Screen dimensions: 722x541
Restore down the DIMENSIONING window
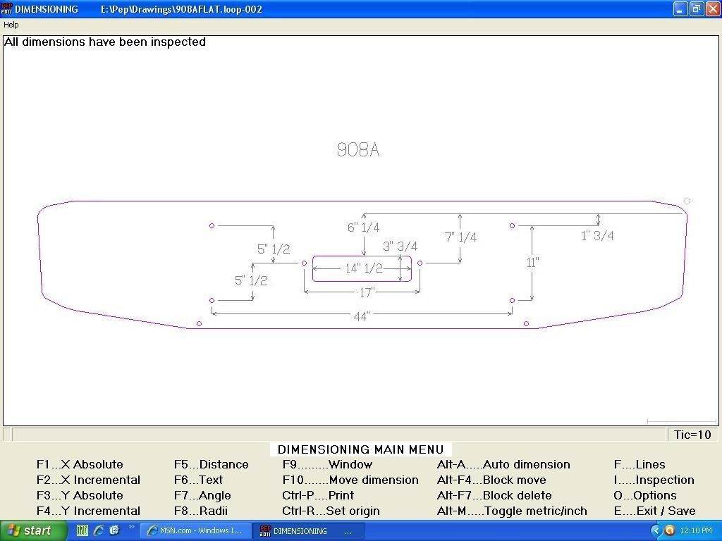(x=696, y=8)
